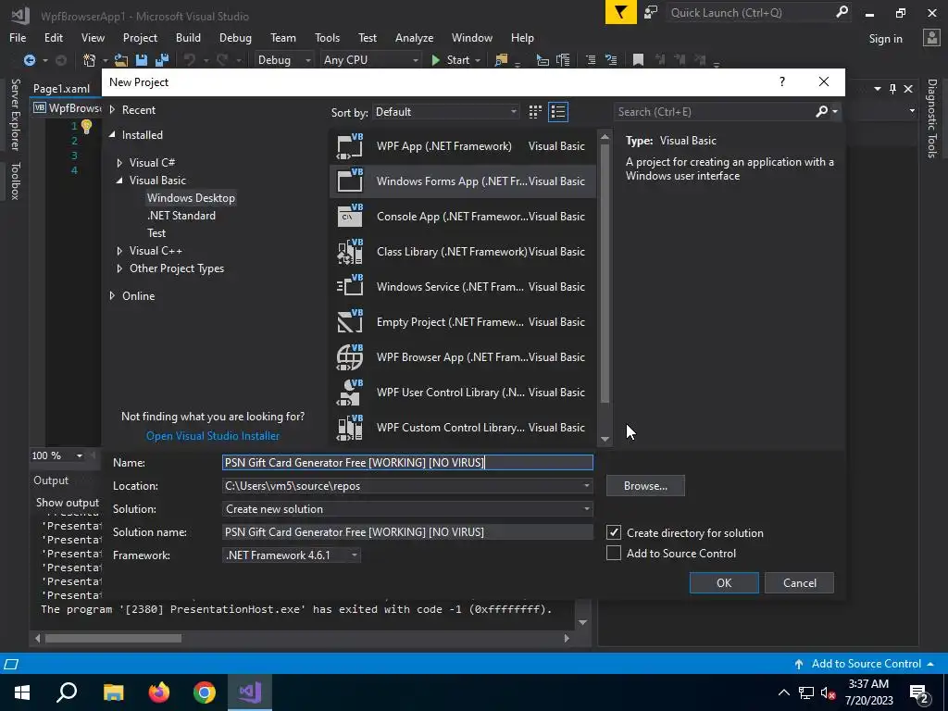Screen dimensions: 948x711
Task: Open Windows Start menu
Action: click(x=22, y=692)
